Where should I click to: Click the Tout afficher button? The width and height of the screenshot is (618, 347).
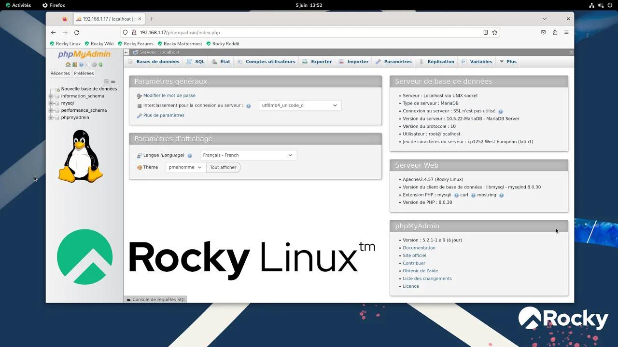223,167
